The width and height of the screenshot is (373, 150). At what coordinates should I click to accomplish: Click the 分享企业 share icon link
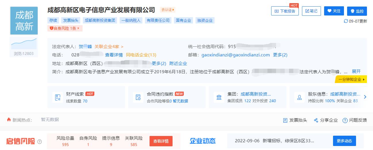point(326,120)
